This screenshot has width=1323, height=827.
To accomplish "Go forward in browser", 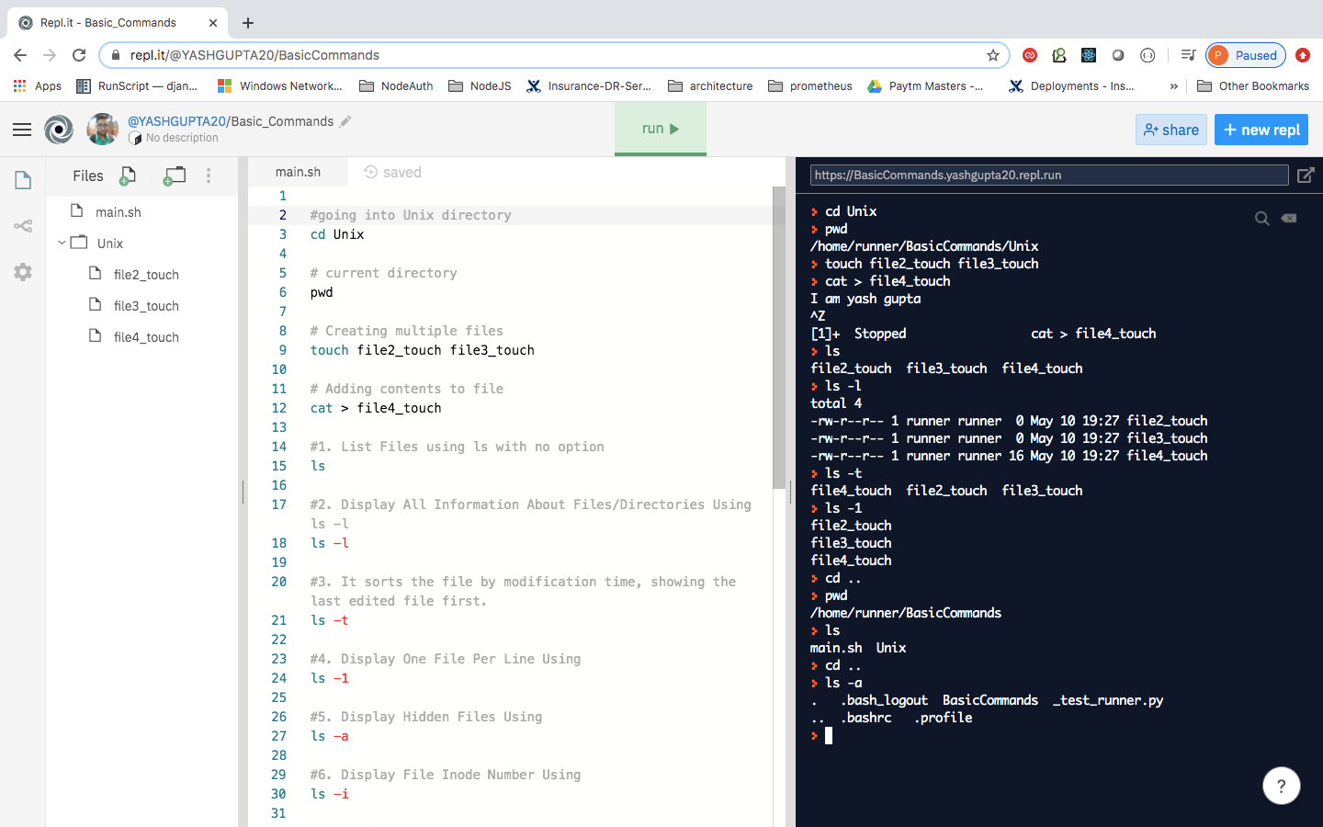I will 50,55.
